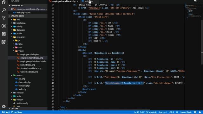Open api.php in routes
The height and width of the screenshot is (114, 203).
pos(22,79)
